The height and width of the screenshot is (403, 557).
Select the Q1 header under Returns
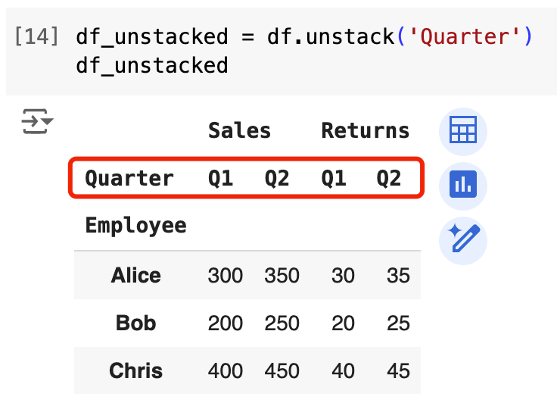click(x=334, y=179)
